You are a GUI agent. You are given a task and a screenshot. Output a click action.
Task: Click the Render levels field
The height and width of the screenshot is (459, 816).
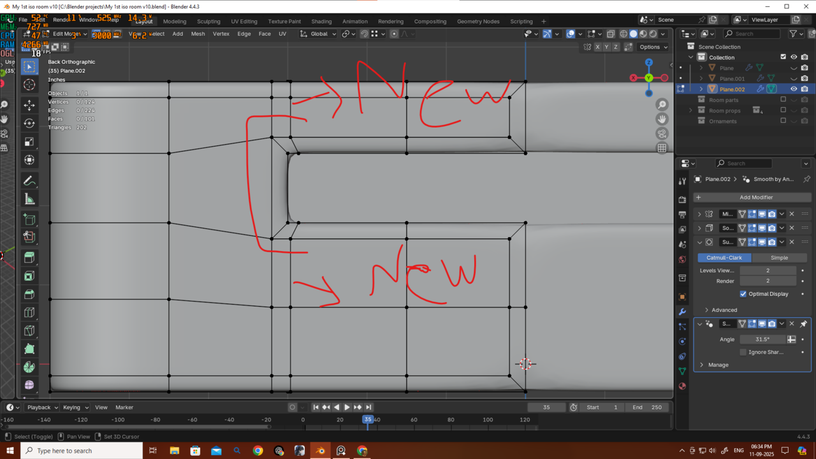click(x=768, y=281)
